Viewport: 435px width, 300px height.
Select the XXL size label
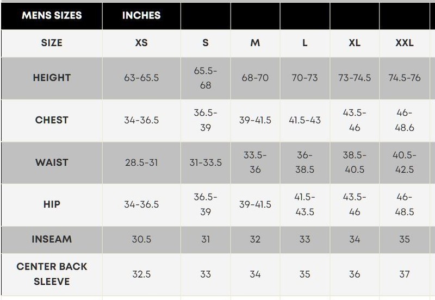coord(405,43)
